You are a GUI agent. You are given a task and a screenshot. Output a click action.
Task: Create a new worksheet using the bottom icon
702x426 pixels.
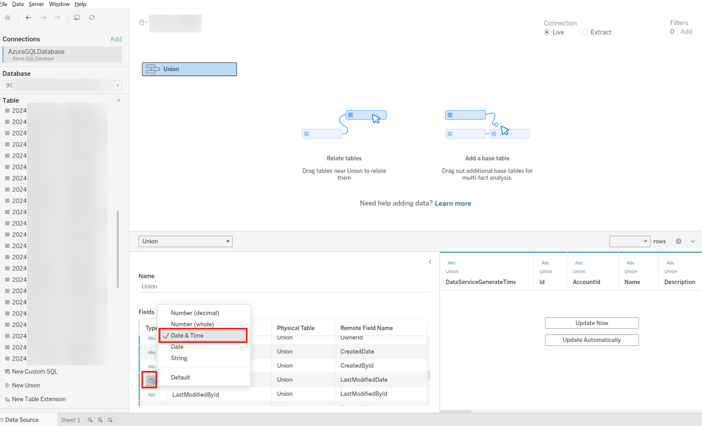(x=89, y=420)
